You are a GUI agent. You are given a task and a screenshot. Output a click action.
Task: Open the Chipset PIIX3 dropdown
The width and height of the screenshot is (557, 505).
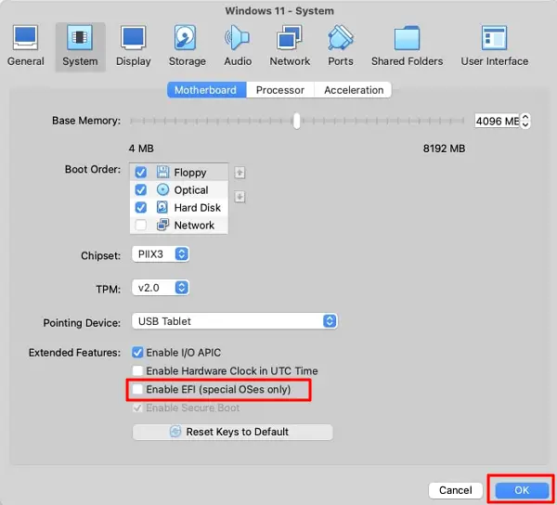[161, 254]
